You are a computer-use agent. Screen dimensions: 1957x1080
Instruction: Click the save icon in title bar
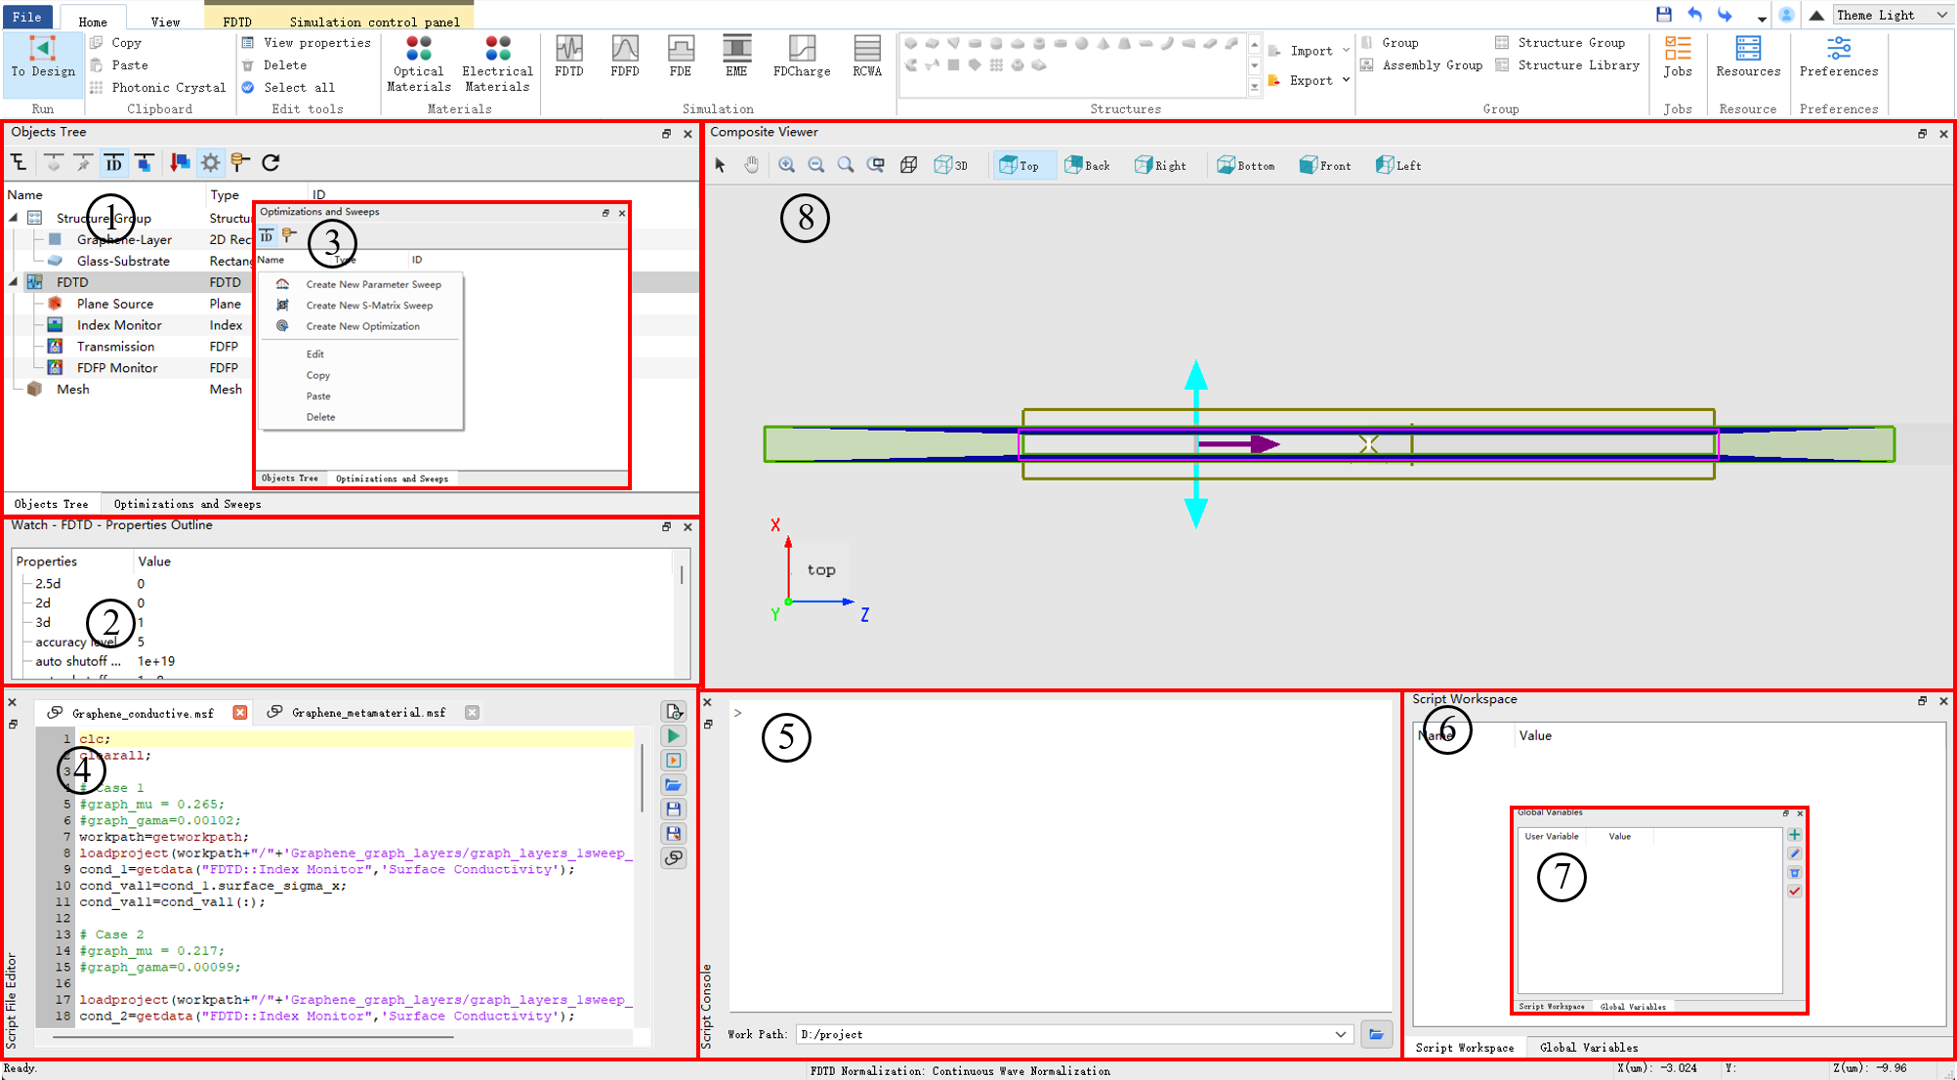[1664, 15]
